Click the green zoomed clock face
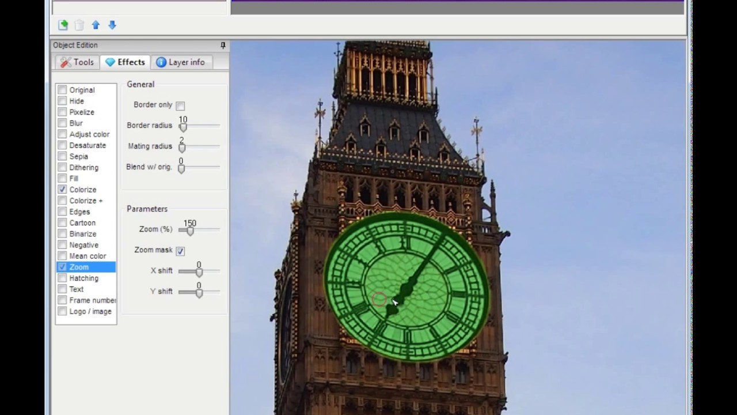 click(407, 286)
